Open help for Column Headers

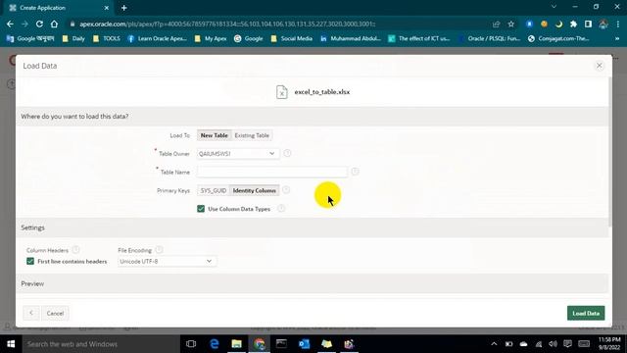(75, 250)
